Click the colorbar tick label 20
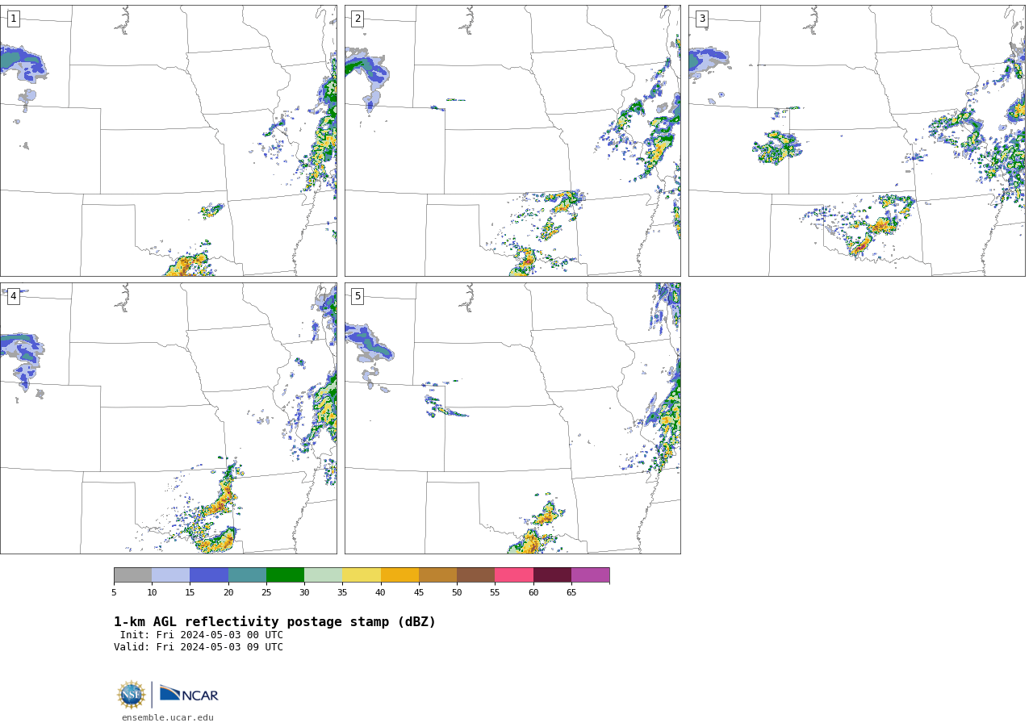Viewport: 1033px width, 727px height. coord(228,592)
